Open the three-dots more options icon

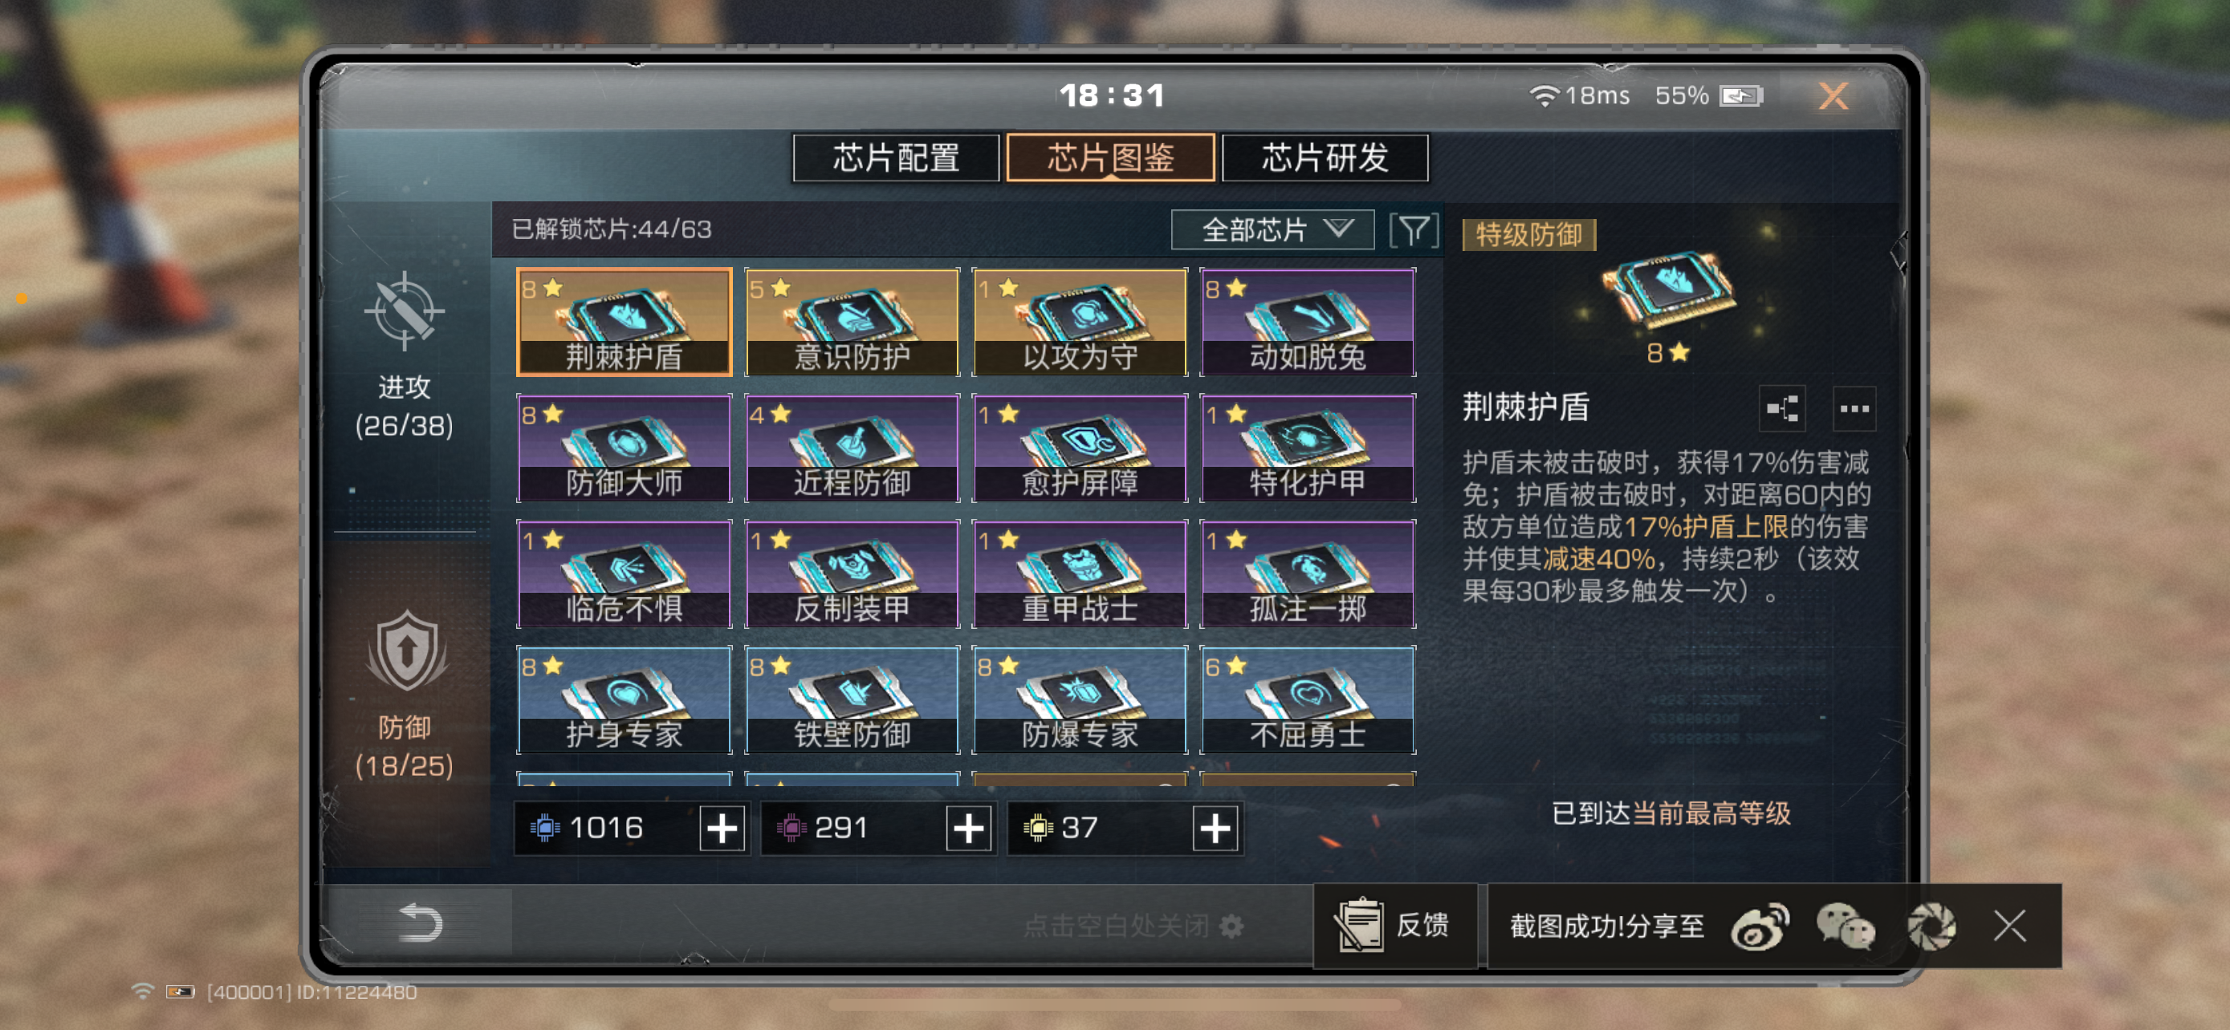click(x=1854, y=408)
